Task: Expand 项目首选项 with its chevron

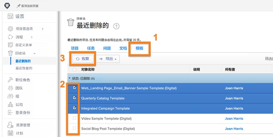Action: coord(43,29)
